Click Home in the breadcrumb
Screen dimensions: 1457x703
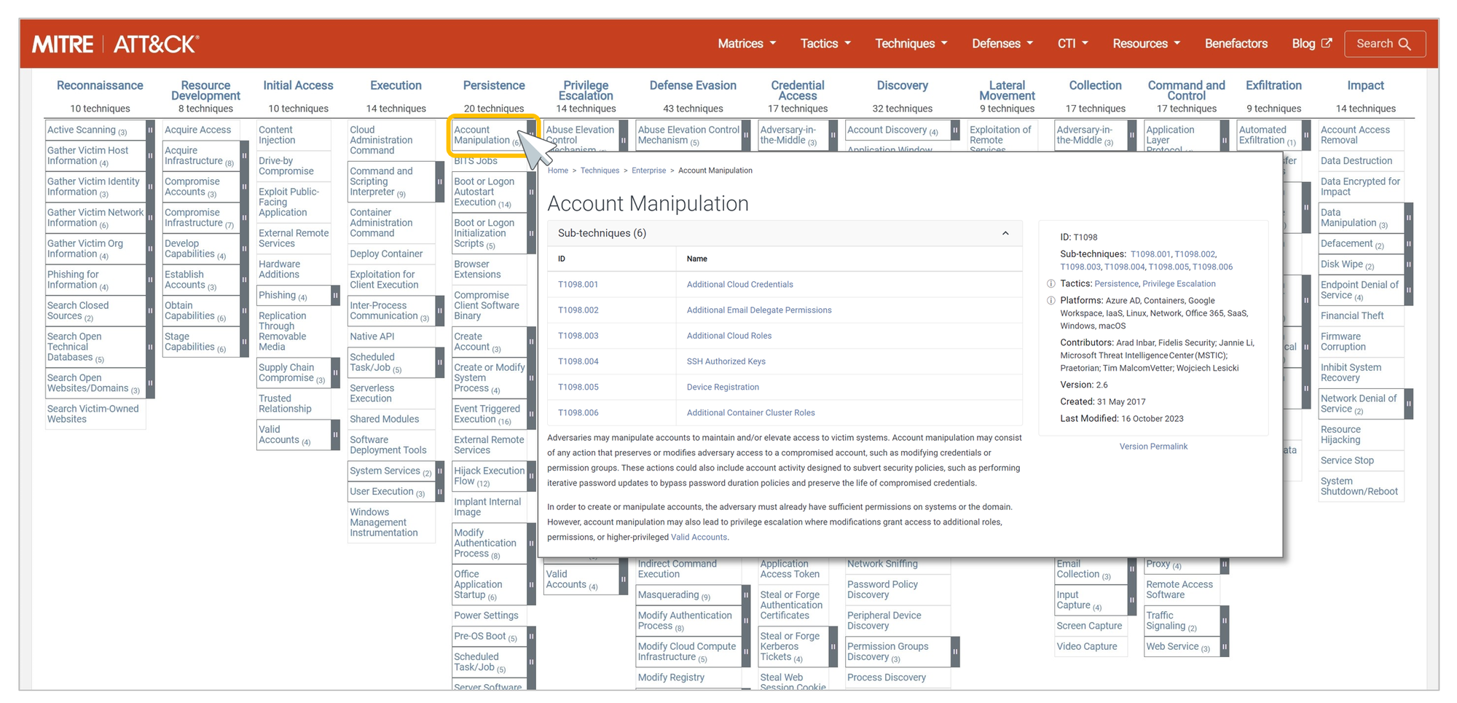tap(558, 170)
